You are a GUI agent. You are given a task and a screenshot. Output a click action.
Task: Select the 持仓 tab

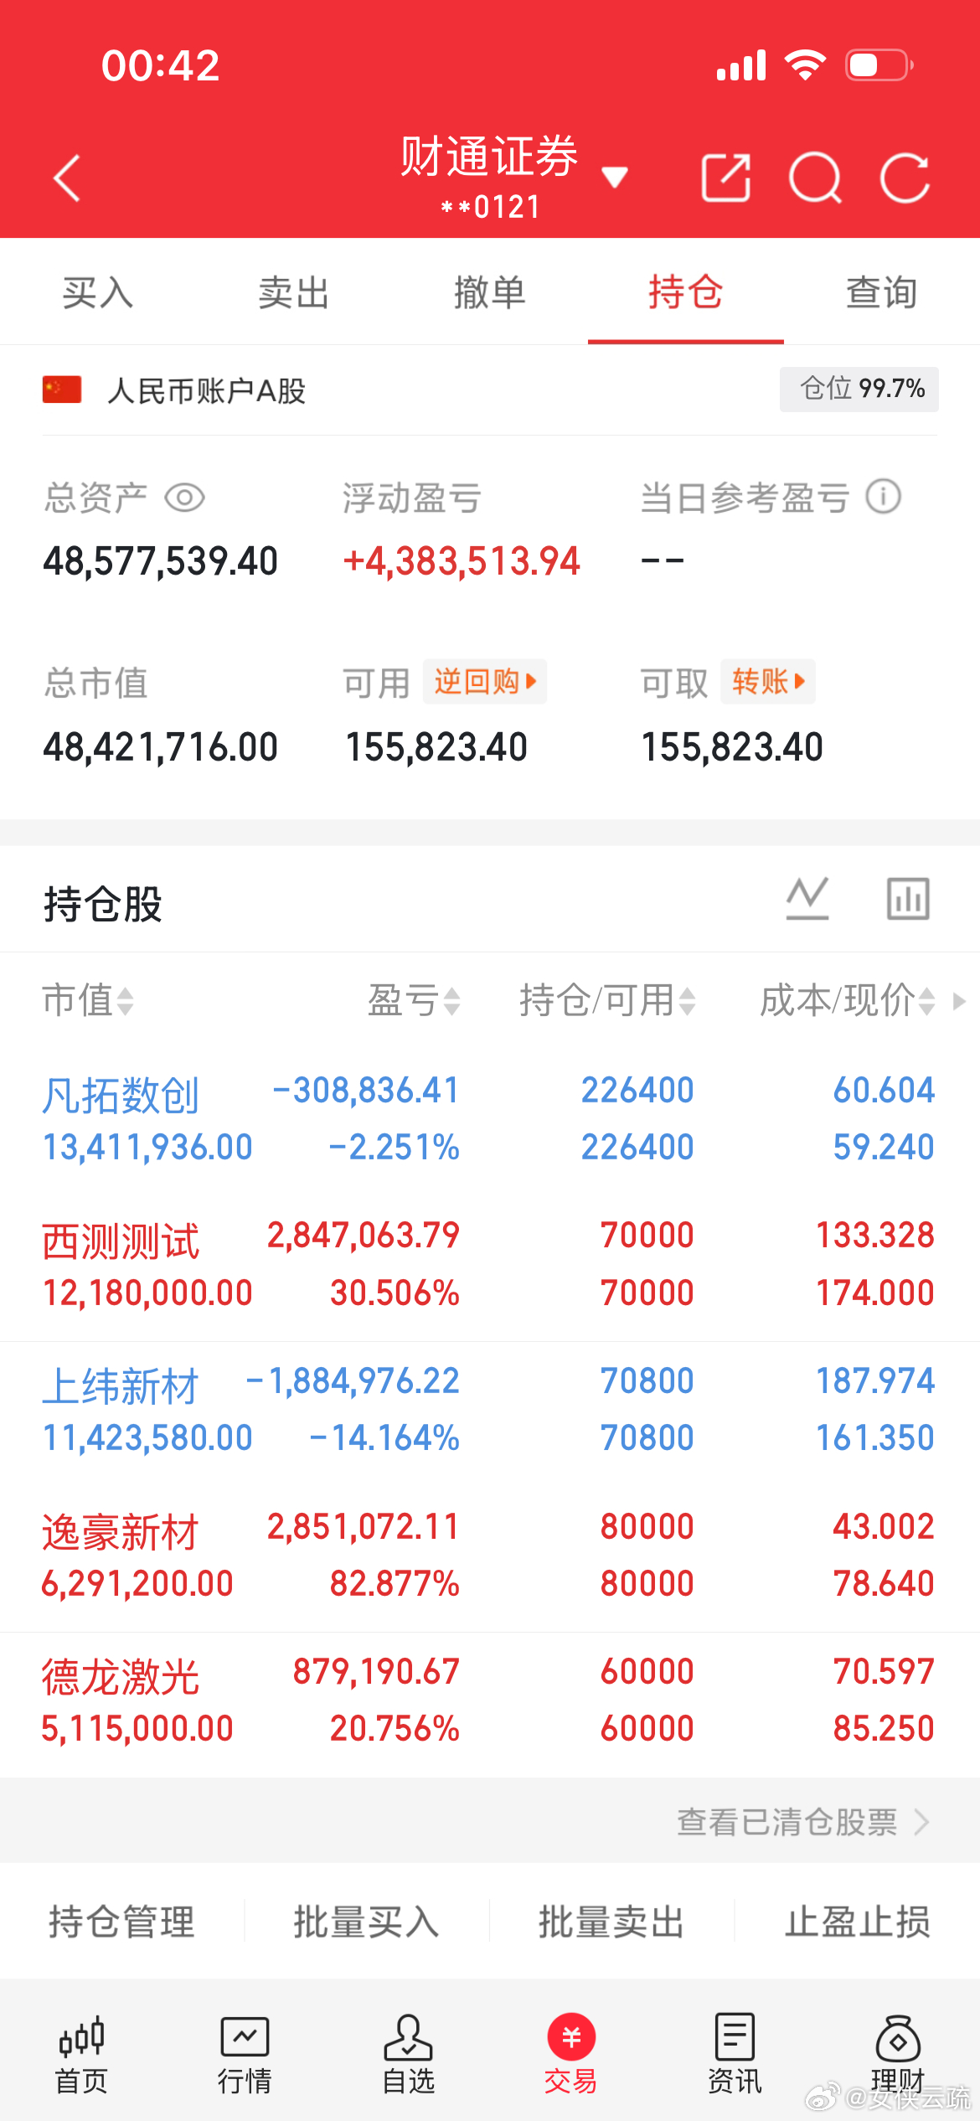pyautogui.click(x=686, y=293)
